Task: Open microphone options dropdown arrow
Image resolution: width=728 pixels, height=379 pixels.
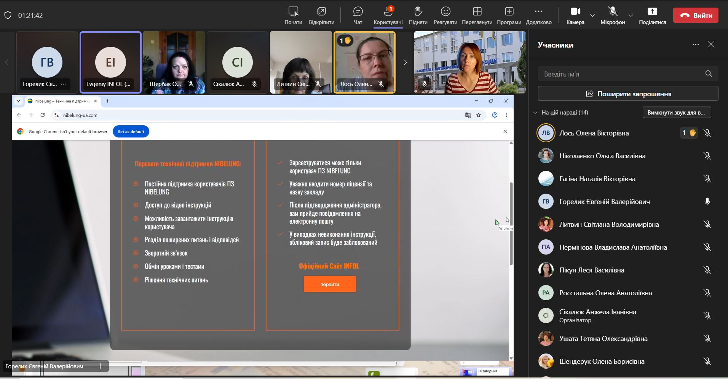Action: pyautogui.click(x=631, y=16)
